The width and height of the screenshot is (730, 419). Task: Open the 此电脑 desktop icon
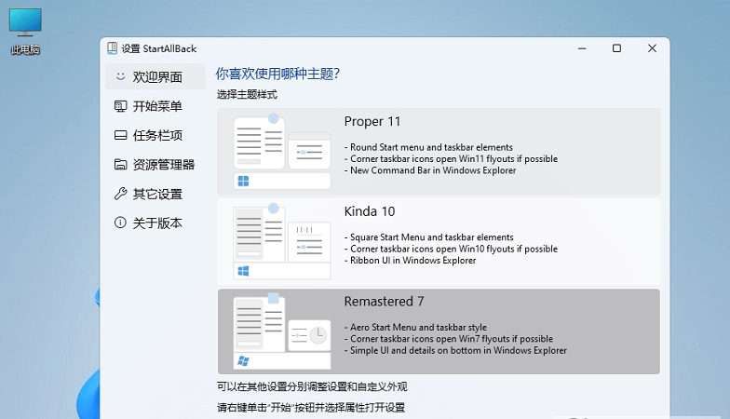(25, 31)
